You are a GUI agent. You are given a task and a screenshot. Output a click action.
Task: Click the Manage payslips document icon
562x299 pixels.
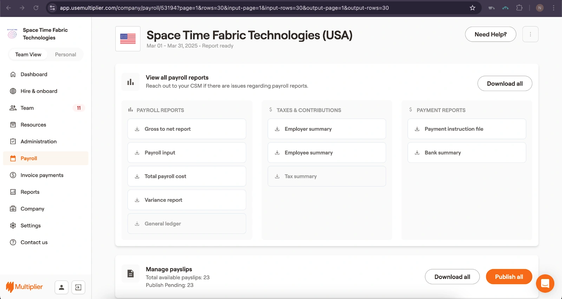point(130,274)
